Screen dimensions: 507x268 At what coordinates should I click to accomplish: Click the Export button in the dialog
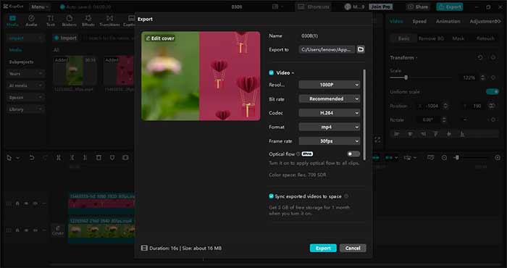(x=323, y=248)
